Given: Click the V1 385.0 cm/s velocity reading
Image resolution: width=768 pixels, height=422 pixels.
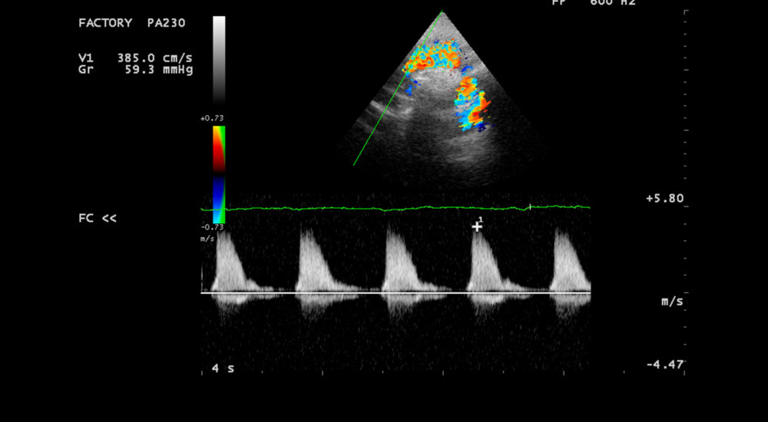Looking at the screenshot, I should pos(135,58).
